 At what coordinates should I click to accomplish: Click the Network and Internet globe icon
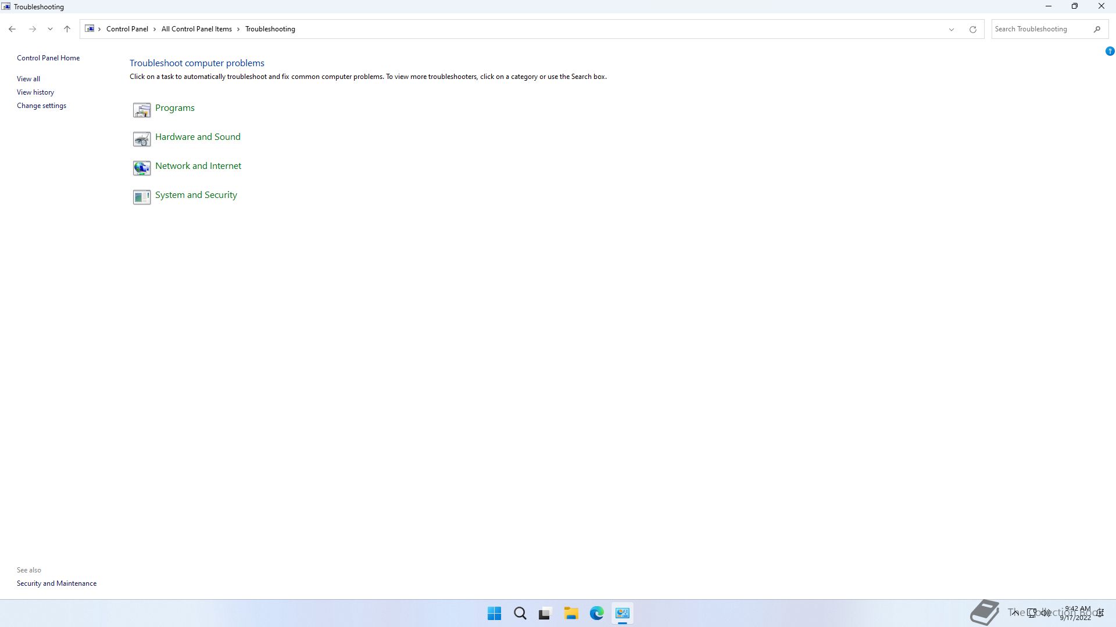pyautogui.click(x=141, y=168)
